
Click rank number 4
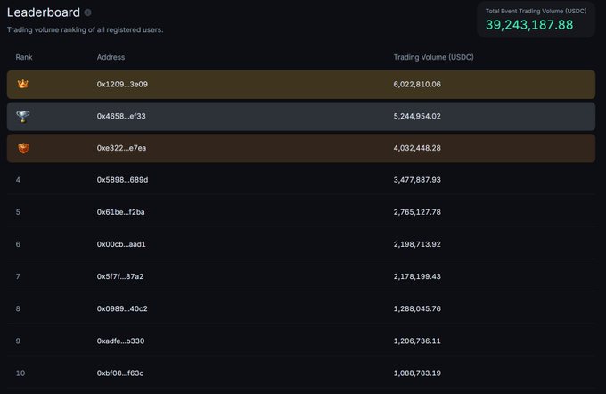18,180
